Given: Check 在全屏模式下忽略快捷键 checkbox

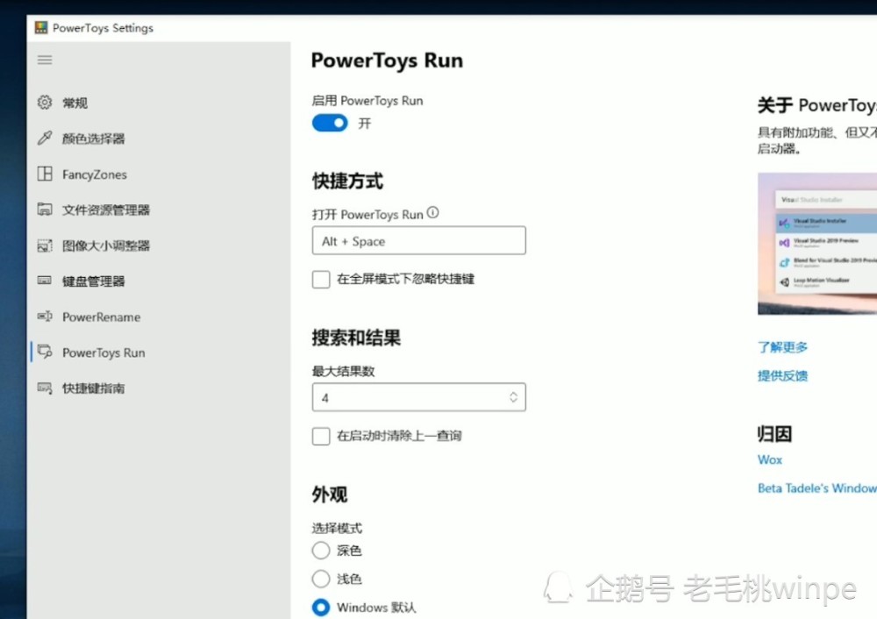Looking at the screenshot, I should (321, 279).
